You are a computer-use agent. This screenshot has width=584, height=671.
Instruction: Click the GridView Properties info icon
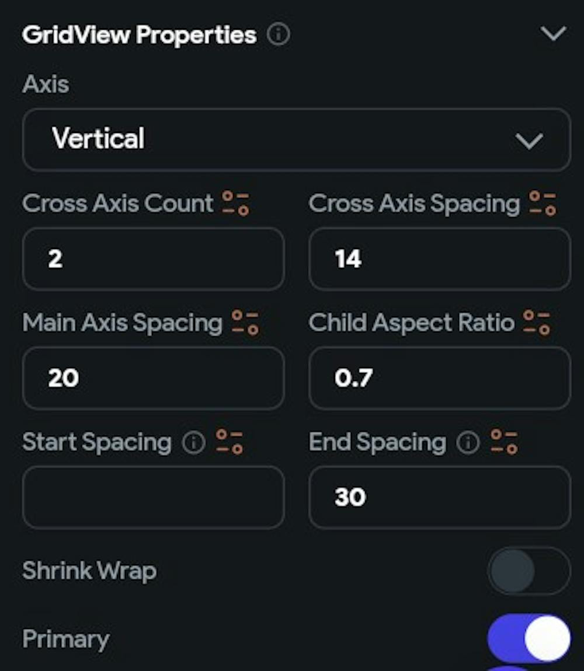point(278,36)
